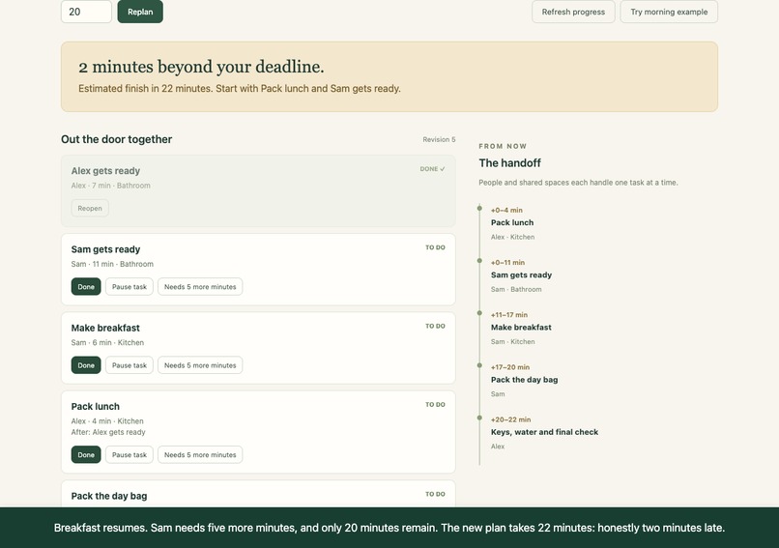Click "+0–11 min" in the handoff timeline
This screenshot has height=548, width=779.
pyautogui.click(x=507, y=262)
